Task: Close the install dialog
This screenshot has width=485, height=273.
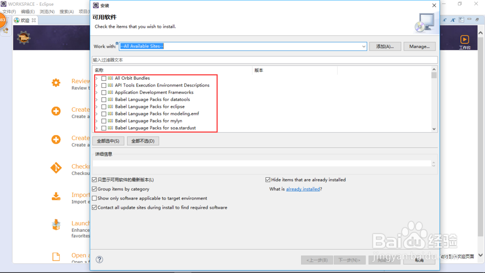Action: point(434,5)
